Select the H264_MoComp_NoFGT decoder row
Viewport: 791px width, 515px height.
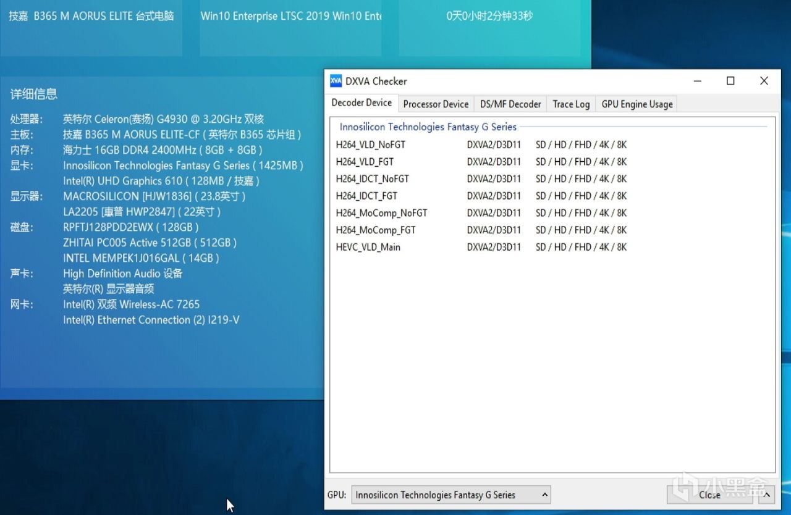(481, 213)
